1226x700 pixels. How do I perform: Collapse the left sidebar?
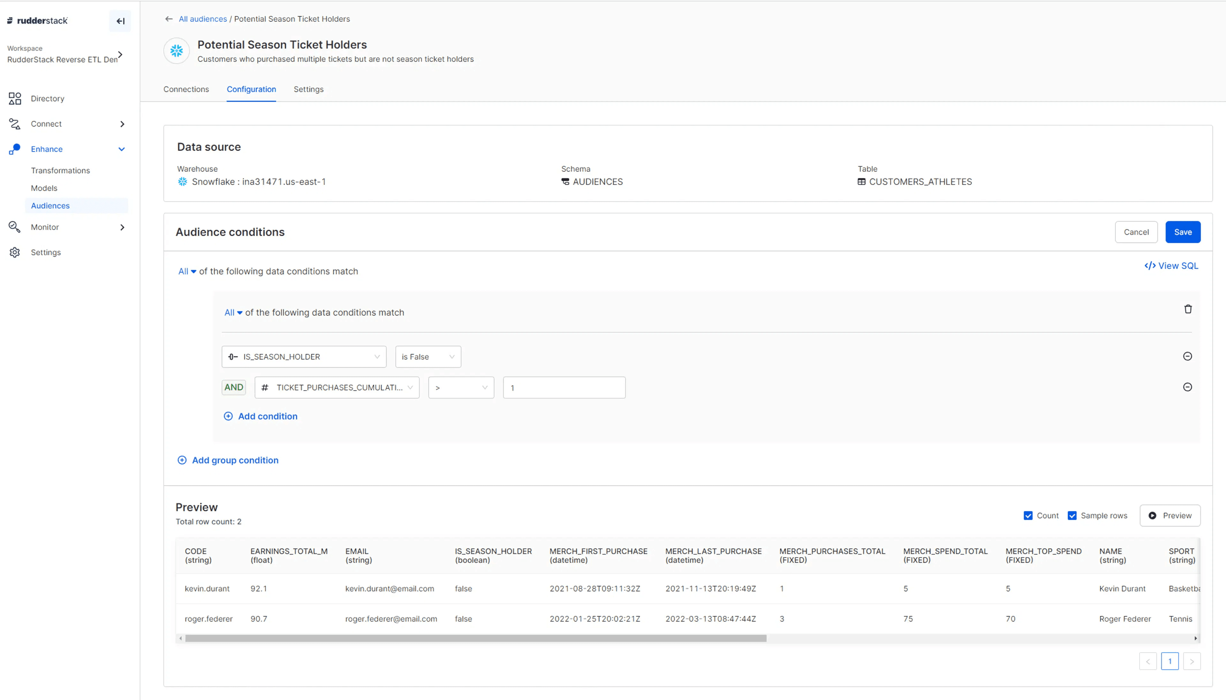(120, 21)
